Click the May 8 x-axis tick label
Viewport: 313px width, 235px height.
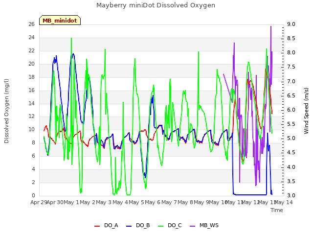tap(185, 202)
